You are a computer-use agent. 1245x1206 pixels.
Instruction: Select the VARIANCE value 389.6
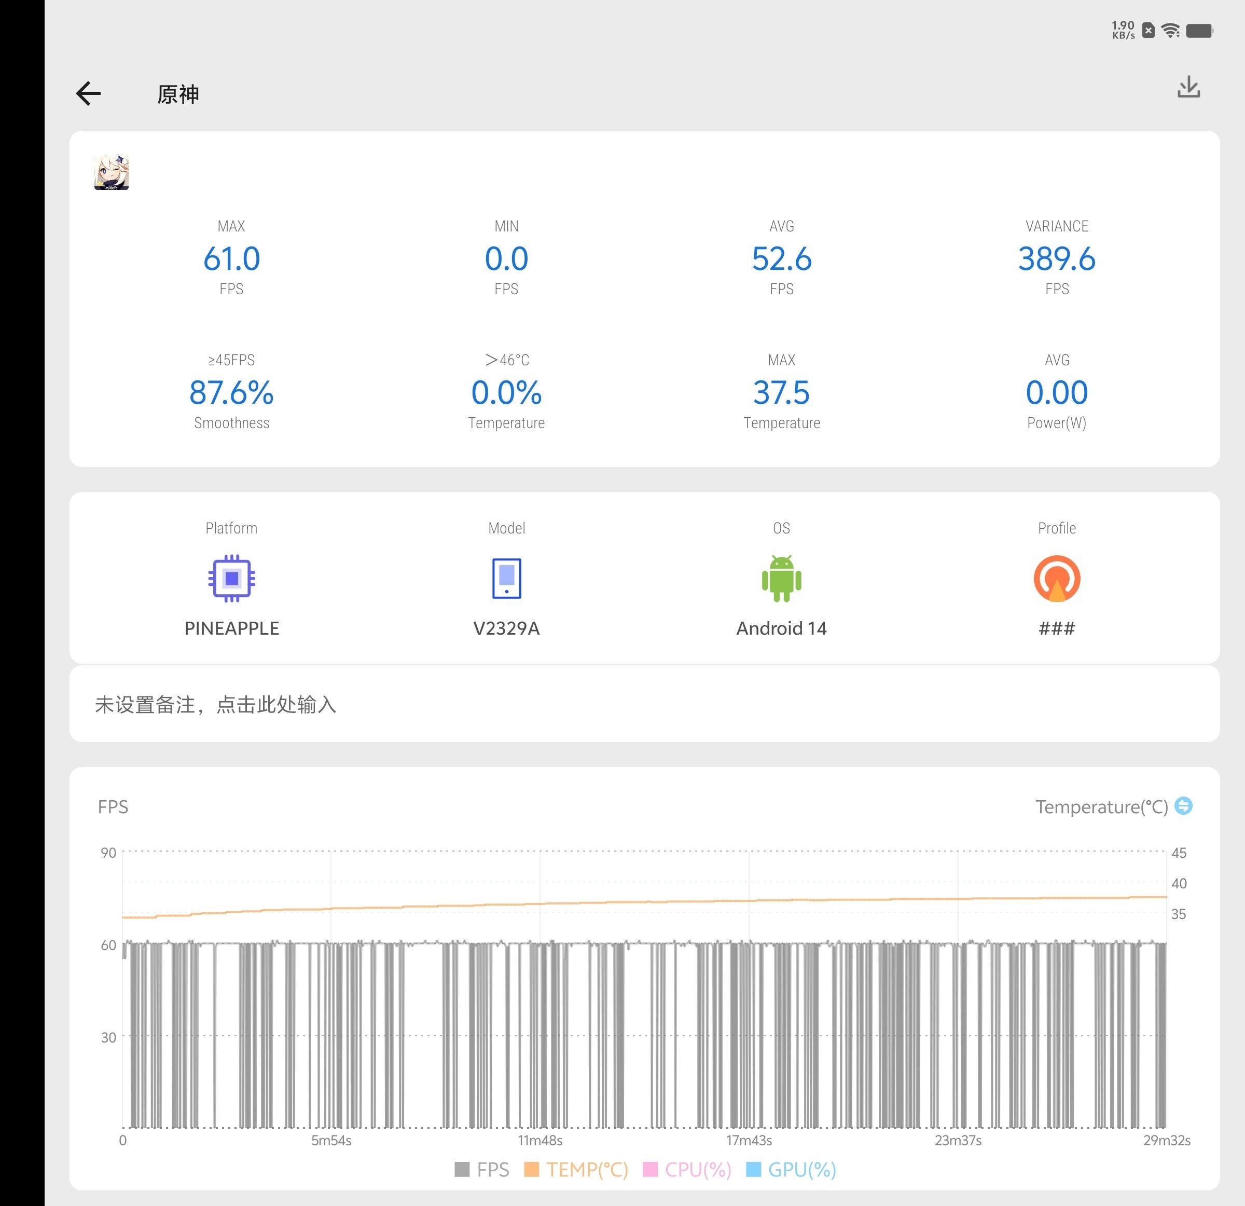coord(1057,258)
